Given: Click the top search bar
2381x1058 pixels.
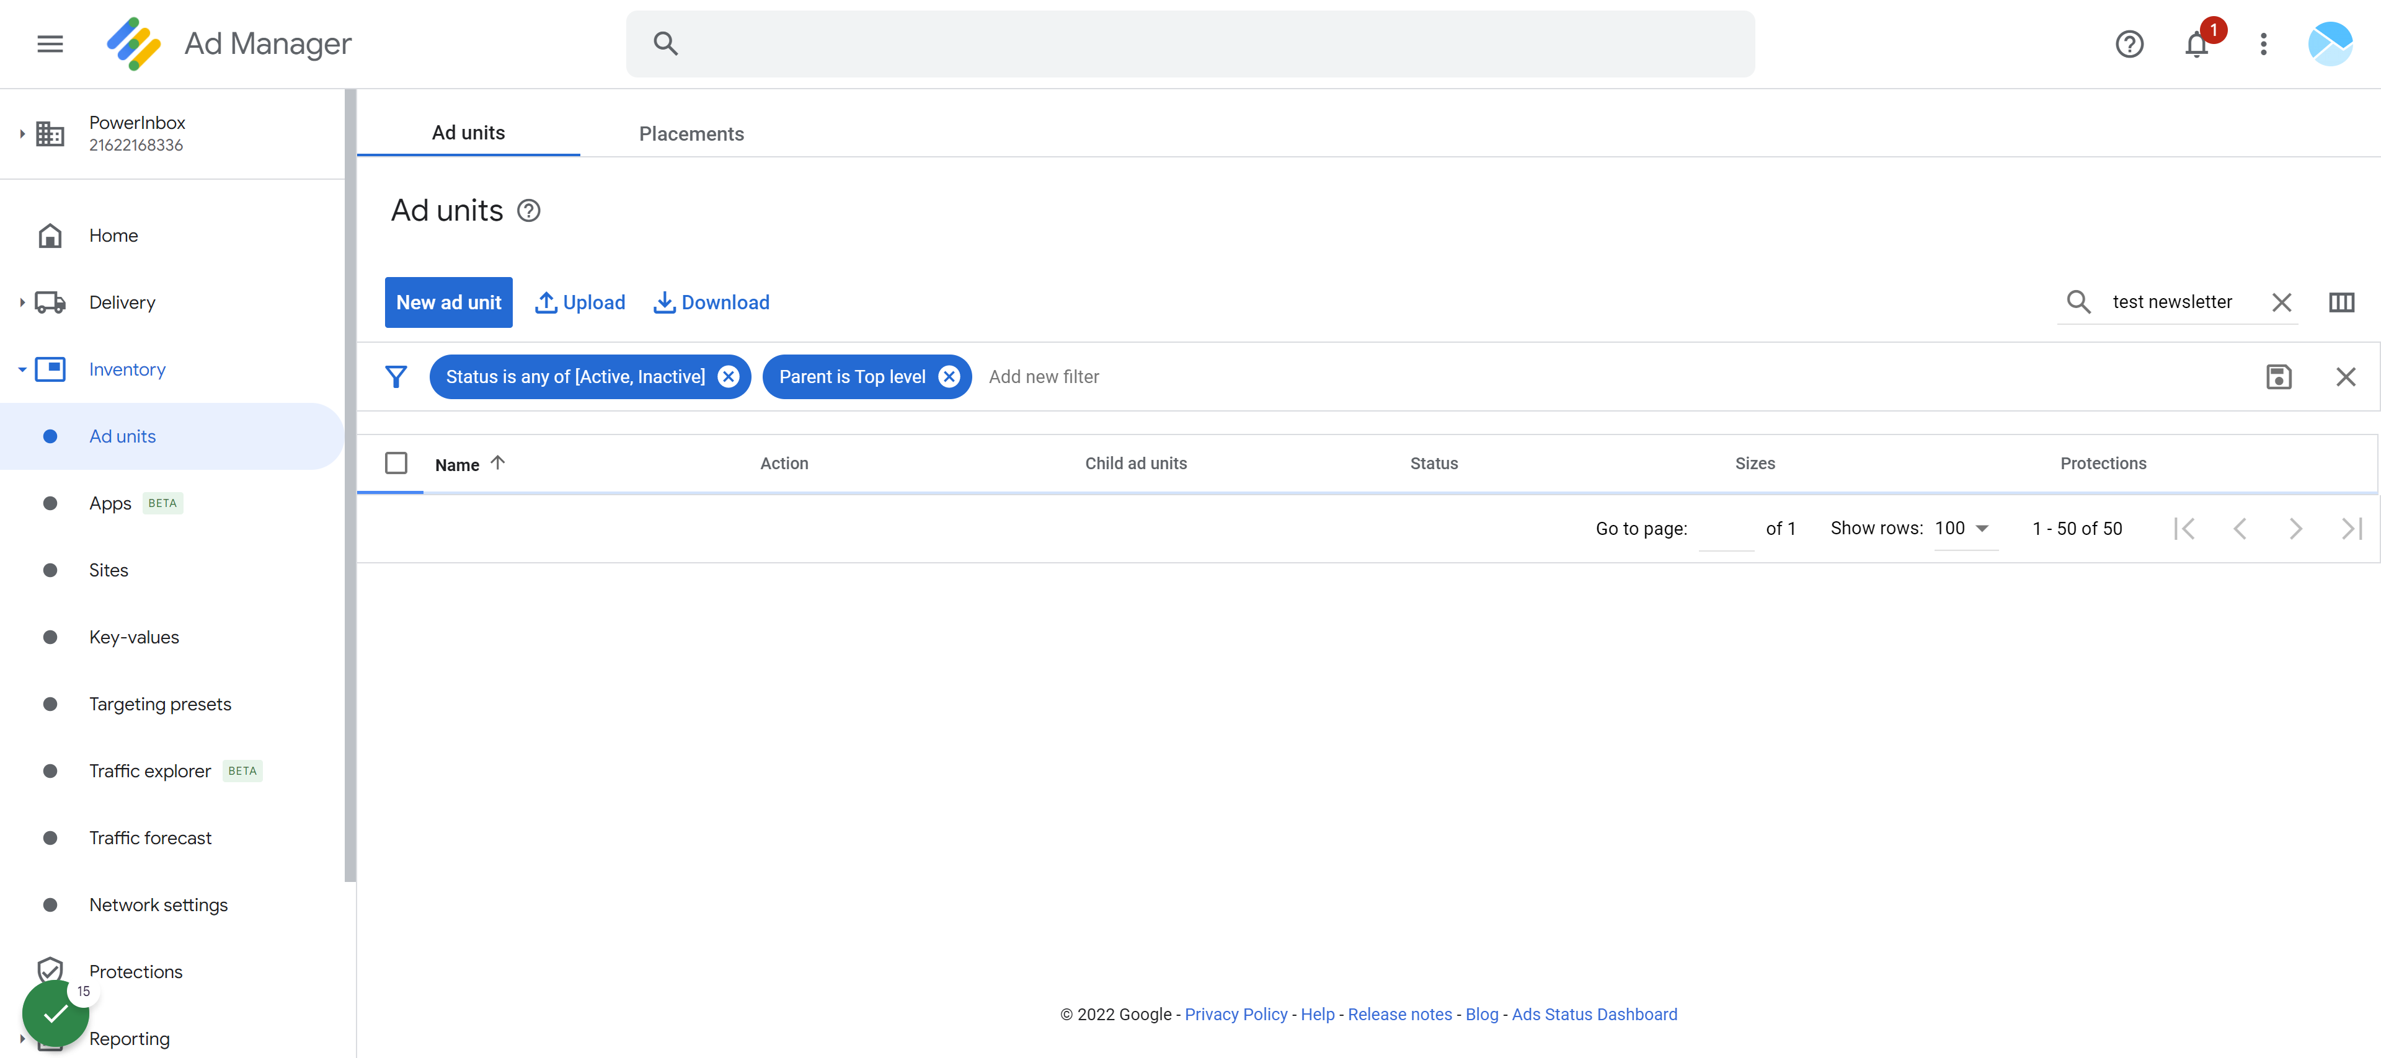Looking at the screenshot, I should [1190, 45].
